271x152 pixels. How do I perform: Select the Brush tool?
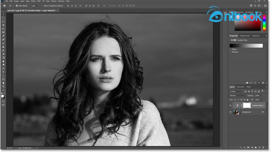pos(3,43)
